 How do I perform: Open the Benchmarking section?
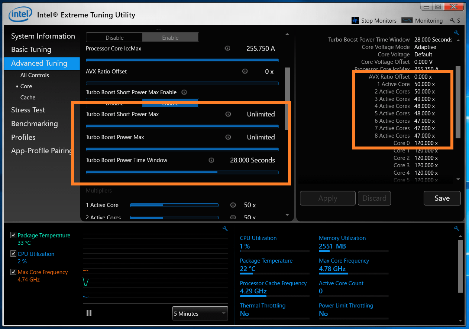pyautogui.click(x=35, y=124)
